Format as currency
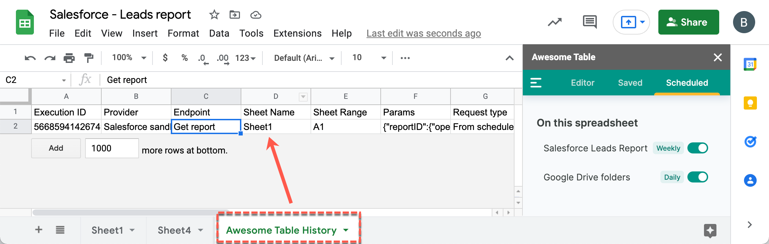Image resolution: width=769 pixels, height=244 pixels. [x=165, y=58]
